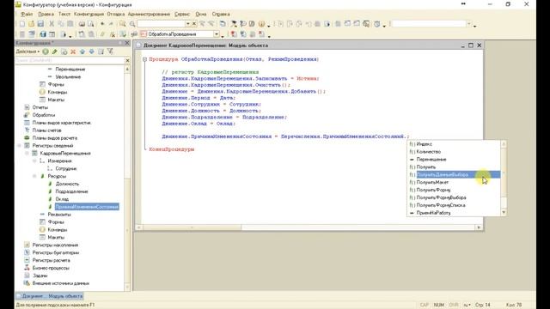The height and width of the screenshot is (309, 550).
Task: Click the Copy object icon in Configuration panel
Action: (x=64, y=51)
